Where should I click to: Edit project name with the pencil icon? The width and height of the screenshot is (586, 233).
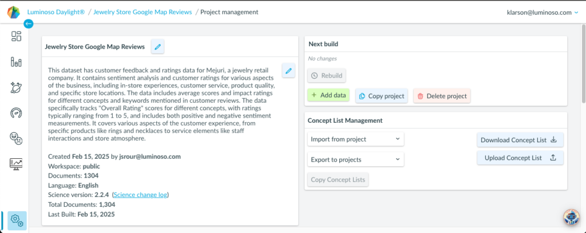coord(158,47)
